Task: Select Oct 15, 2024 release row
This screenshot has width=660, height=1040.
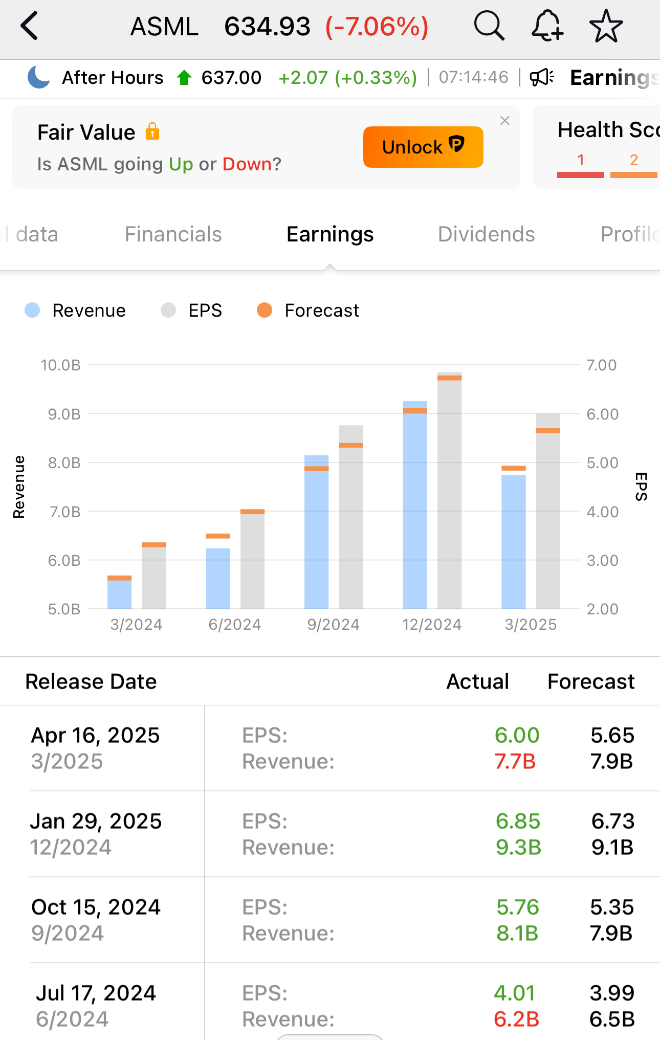Action: [330, 920]
